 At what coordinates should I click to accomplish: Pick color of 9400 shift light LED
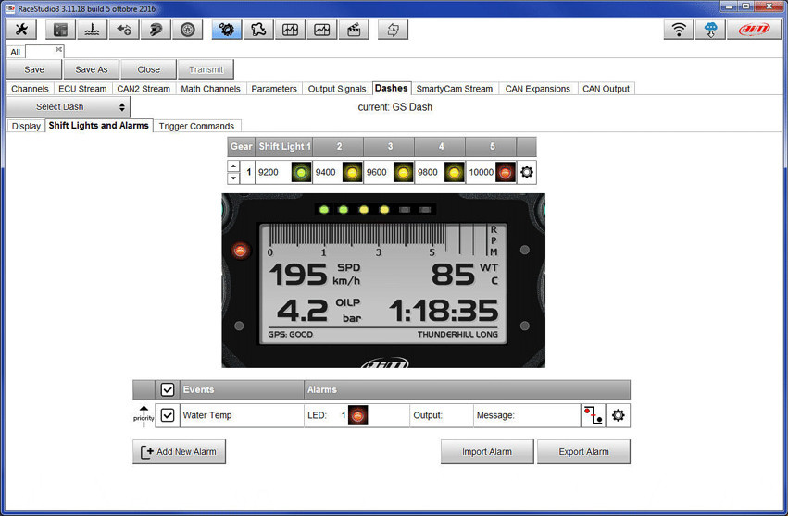pos(352,173)
